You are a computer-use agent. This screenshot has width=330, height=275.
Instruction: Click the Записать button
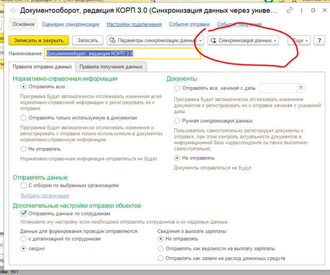click(x=88, y=40)
